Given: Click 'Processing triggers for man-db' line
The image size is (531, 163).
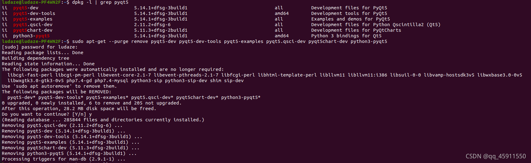Looking at the screenshot, I should tap(64, 159).
